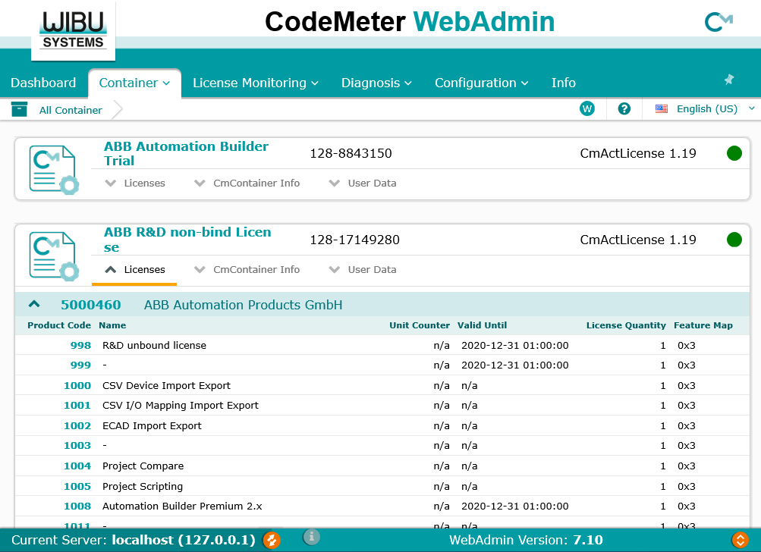This screenshot has height=552, width=761.
Task: Click 'Project Scripting' name cell
Action: pos(143,487)
